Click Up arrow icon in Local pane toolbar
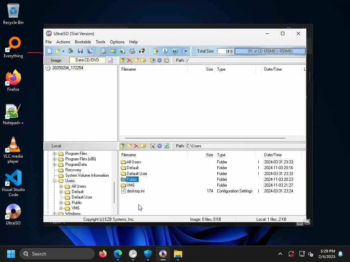The image size is (350, 262). pos(123,146)
